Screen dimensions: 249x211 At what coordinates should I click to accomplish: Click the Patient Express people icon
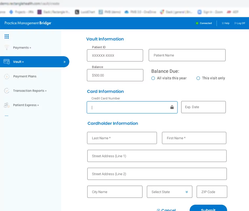pos(7,105)
